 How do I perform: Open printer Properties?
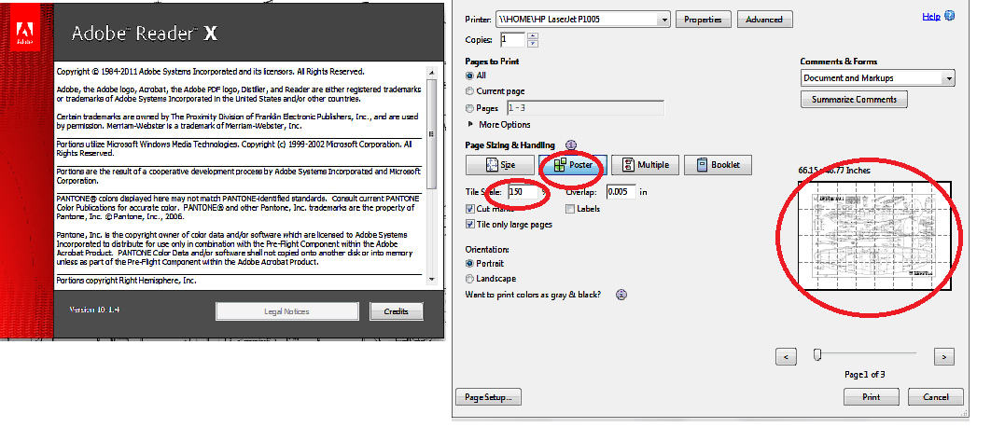(703, 20)
